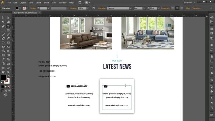Open the fill color dropdown in control bar
Screen dimensions: 215x121
(20, 8)
